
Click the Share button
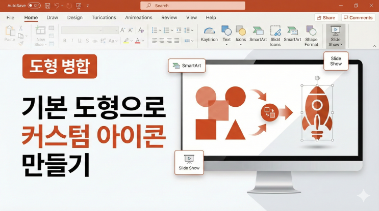(326, 18)
